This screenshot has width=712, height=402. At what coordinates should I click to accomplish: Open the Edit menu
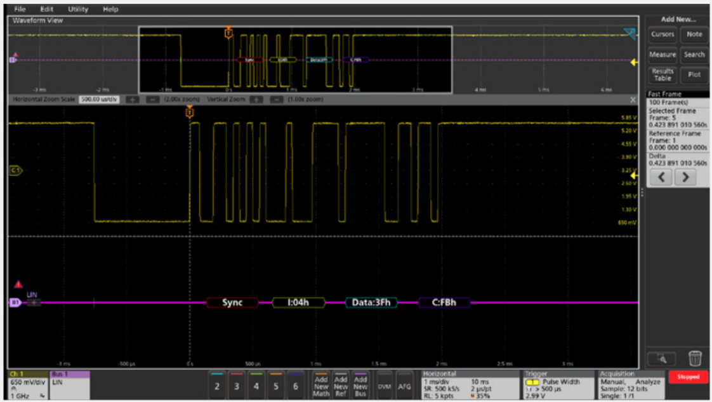pyautogui.click(x=46, y=9)
